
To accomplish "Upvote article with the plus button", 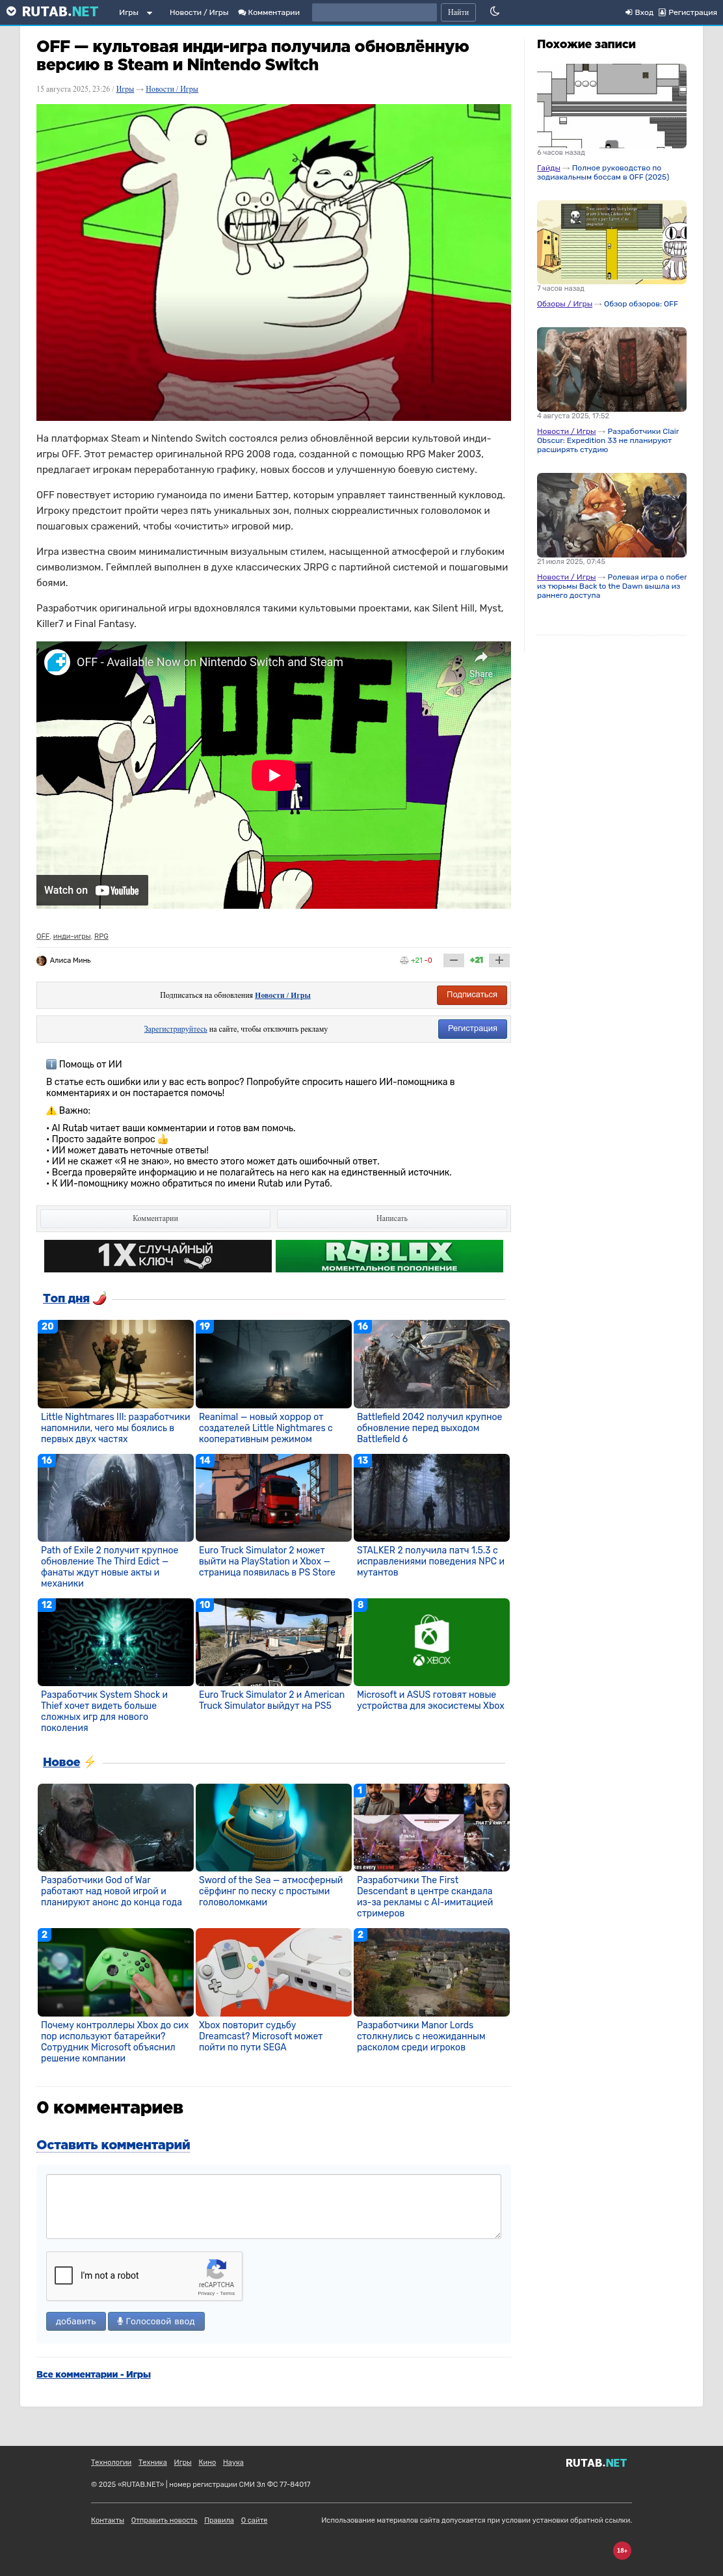I will [x=499, y=960].
